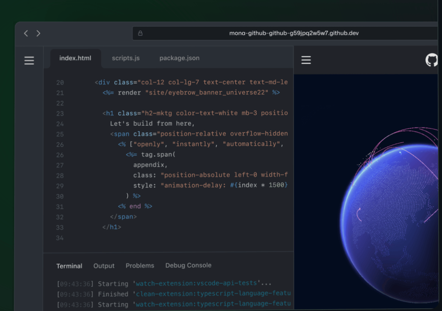The image size is (442, 311).
Task: Click the browser forward arrow
Action: click(x=38, y=33)
